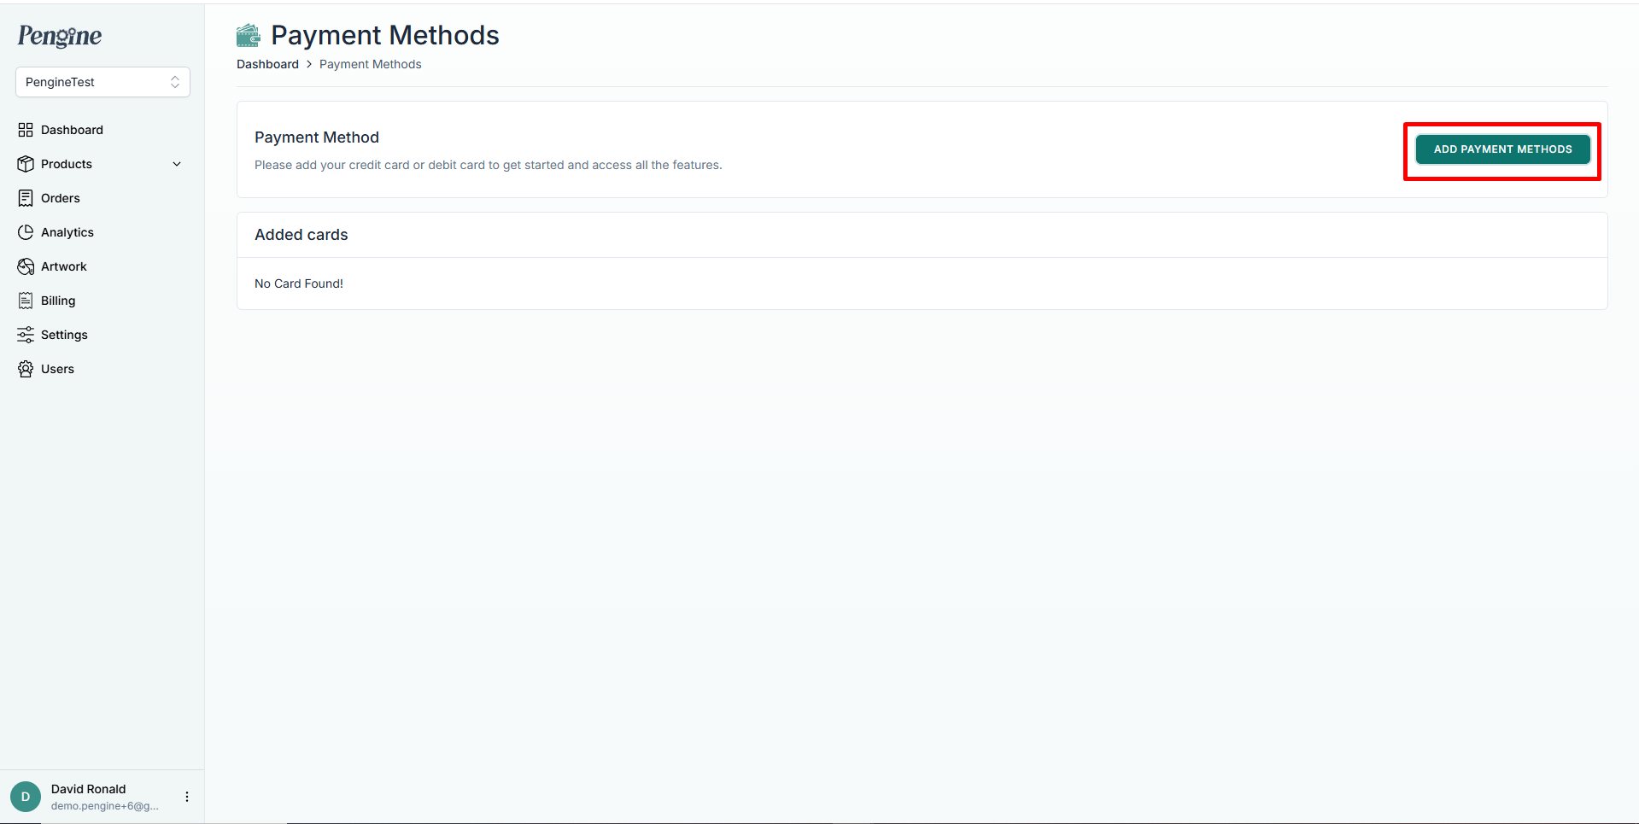Click the wallet icon beside Payment Methods
The image size is (1639, 824).
tap(248, 35)
